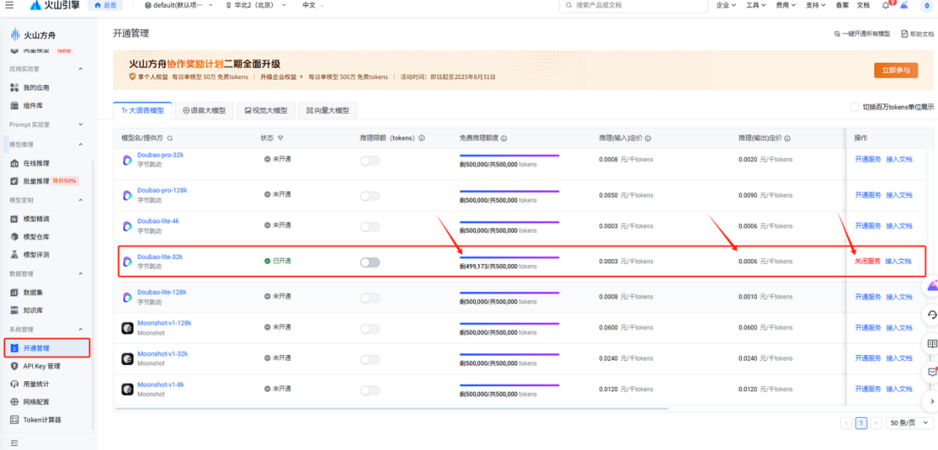Collapse the 模型推理 sidebar section

(81, 145)
